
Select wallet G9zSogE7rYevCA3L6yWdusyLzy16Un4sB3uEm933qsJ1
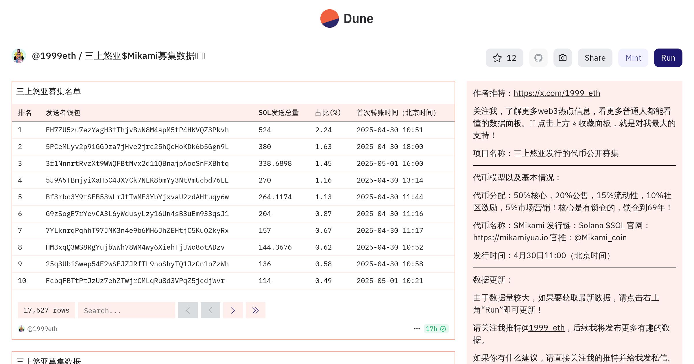(x=137, y=214)
